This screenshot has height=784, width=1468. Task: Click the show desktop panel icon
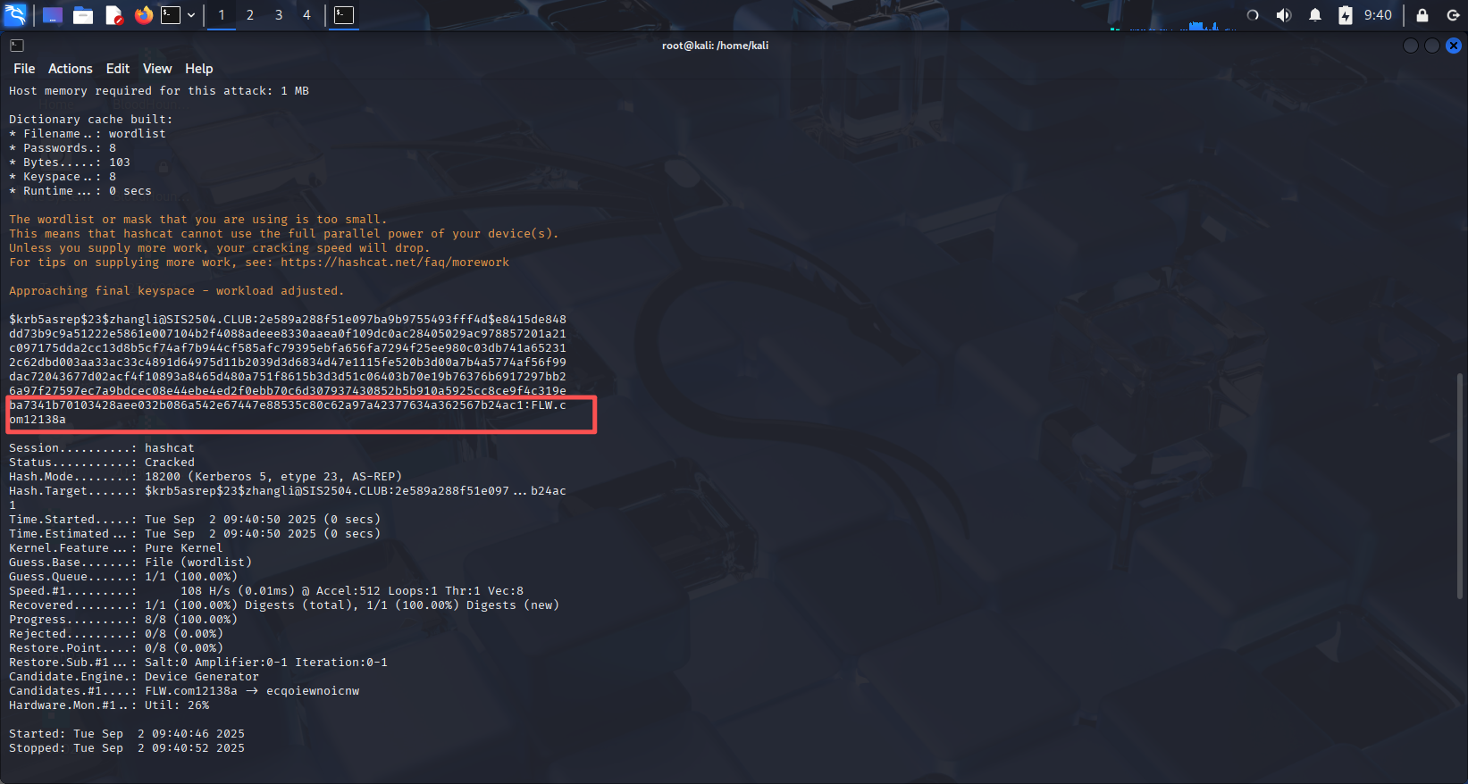click(x=53, y=15)
